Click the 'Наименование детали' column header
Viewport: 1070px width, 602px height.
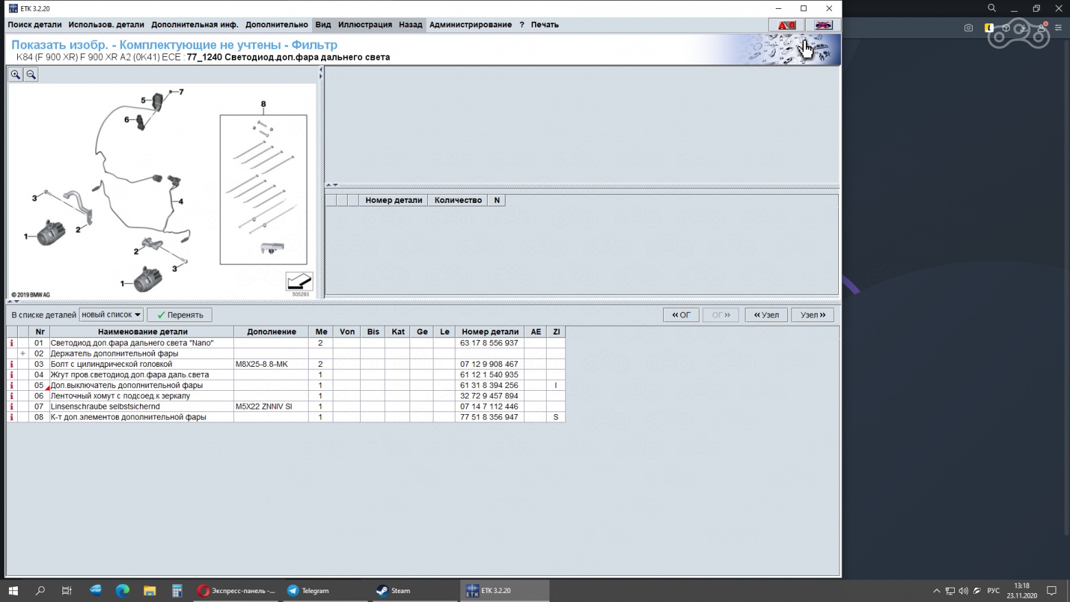143,332
